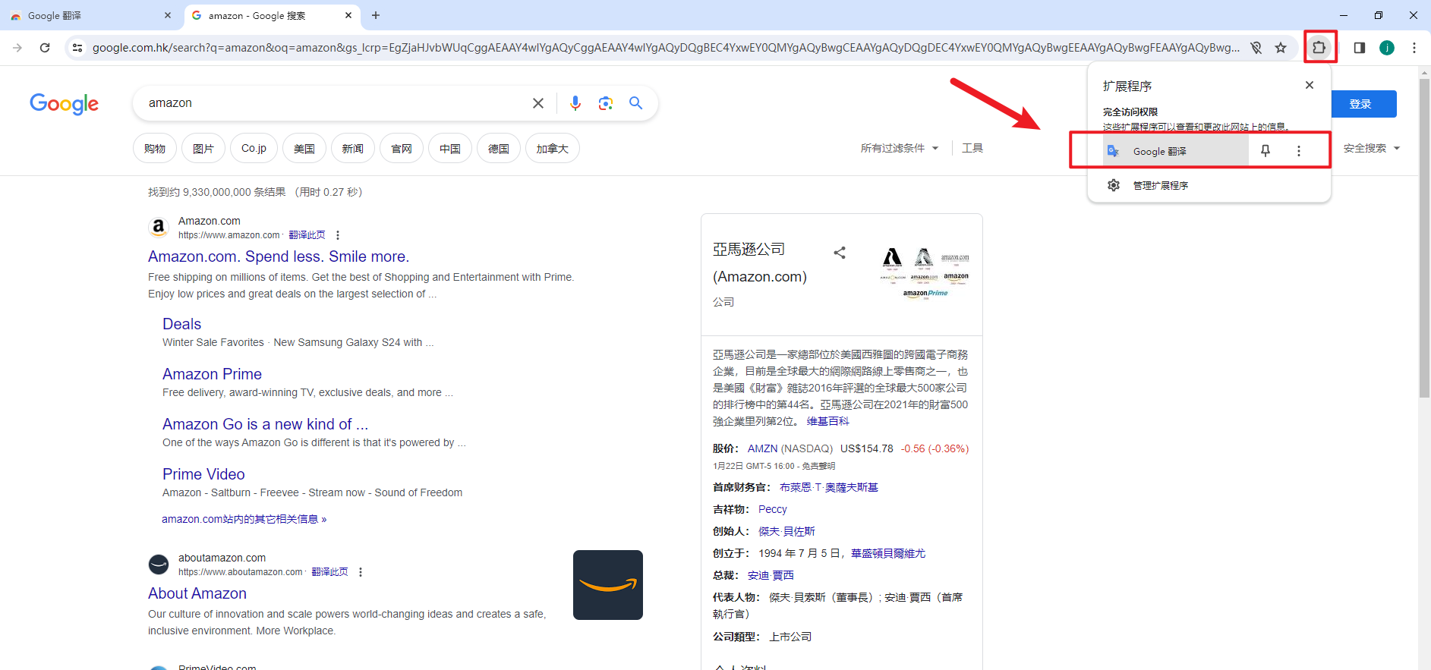The width and height of the screenshot is (1431, 670).
Task: Open more options for Google 翻译 extension
Action: [x=1299, y=151]
